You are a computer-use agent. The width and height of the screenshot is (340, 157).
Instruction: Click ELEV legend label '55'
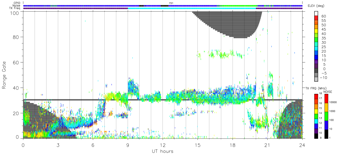(323, 21)
